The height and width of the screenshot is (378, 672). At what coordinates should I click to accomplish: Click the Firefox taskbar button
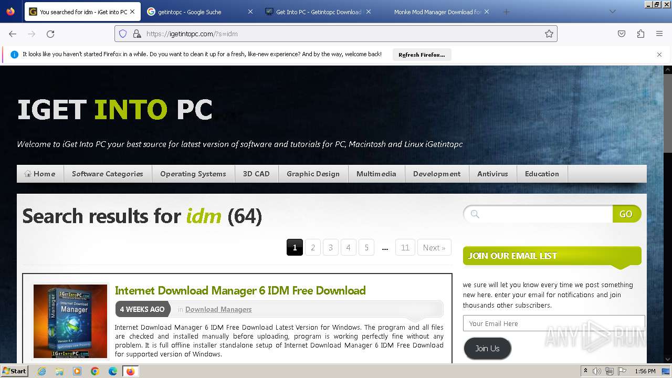click(130, 371)
